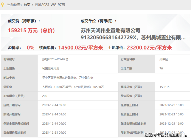Click the 挂牌开始时间 value 2023-12-14 09:00
Image resolution: width=191 pixels, height=139 pixels.
point(54,105)
